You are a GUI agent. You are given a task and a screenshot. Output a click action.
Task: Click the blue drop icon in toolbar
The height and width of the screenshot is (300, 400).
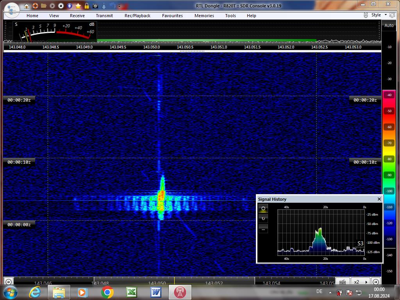[104, 6]
